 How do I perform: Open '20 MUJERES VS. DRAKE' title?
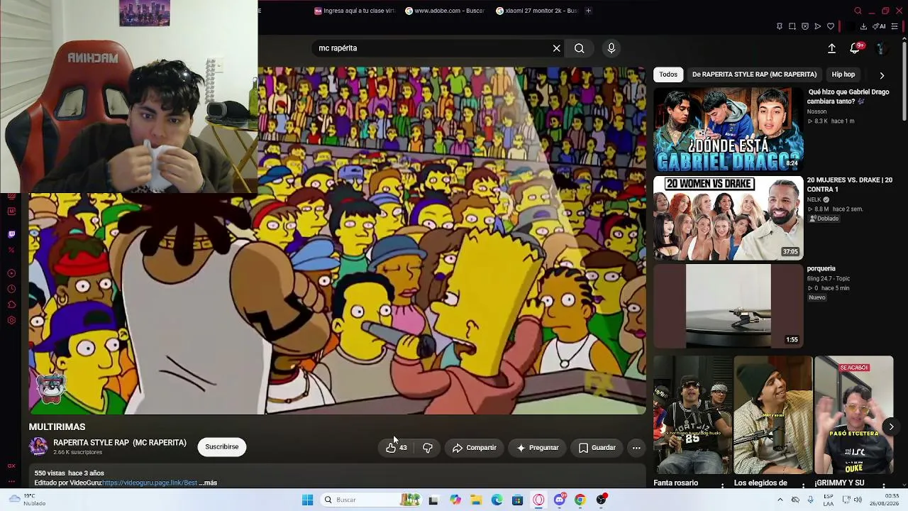point(849,185)
